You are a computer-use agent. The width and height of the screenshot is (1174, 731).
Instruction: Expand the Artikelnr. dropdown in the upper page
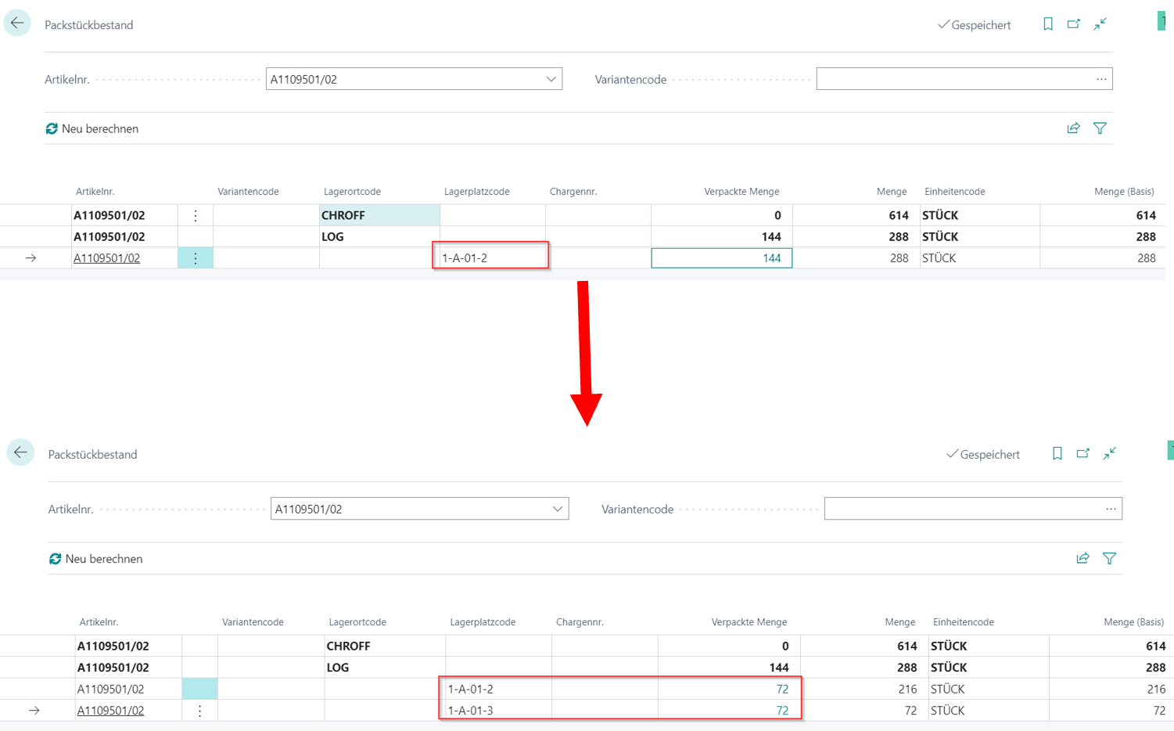[551, 79]
